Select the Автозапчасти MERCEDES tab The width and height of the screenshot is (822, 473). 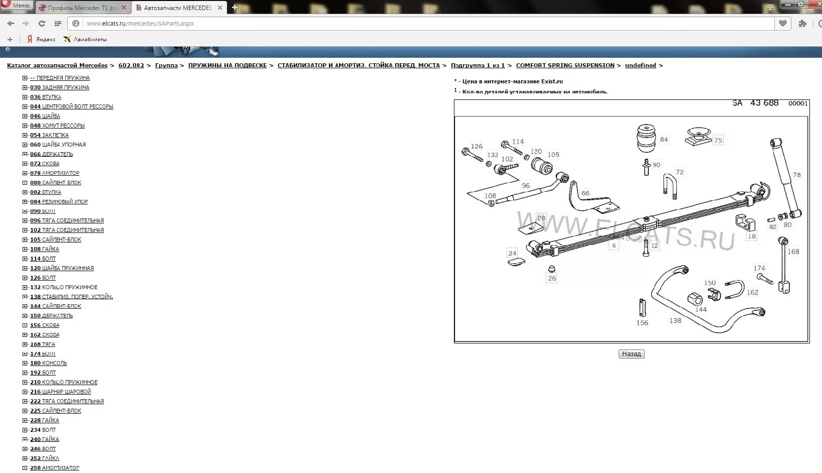click(179, 8)
